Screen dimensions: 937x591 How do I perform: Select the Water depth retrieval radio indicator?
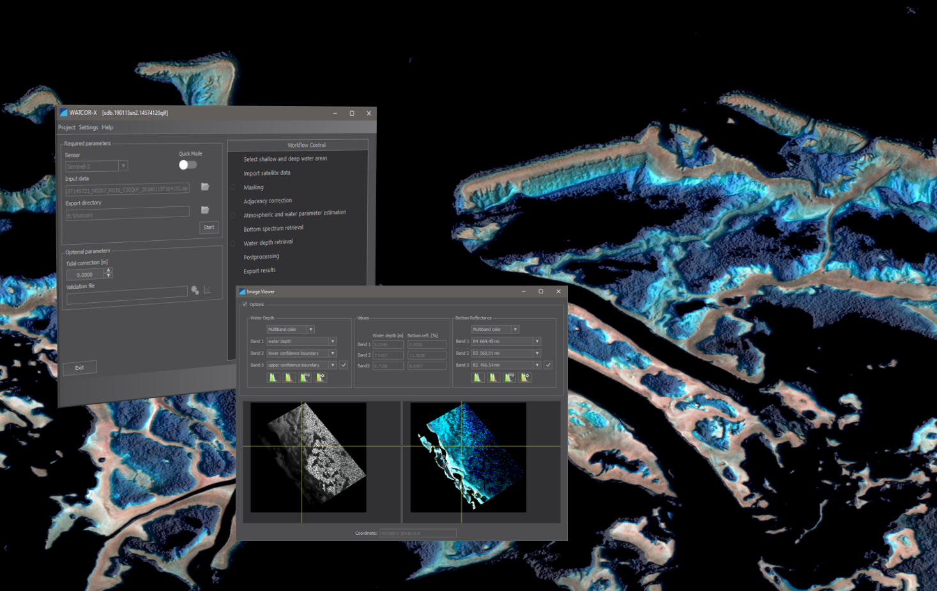pyautogui.click(x=232, y=243)
